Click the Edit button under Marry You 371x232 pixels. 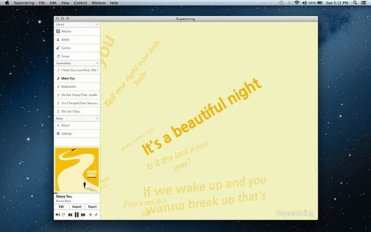[61, 206]
